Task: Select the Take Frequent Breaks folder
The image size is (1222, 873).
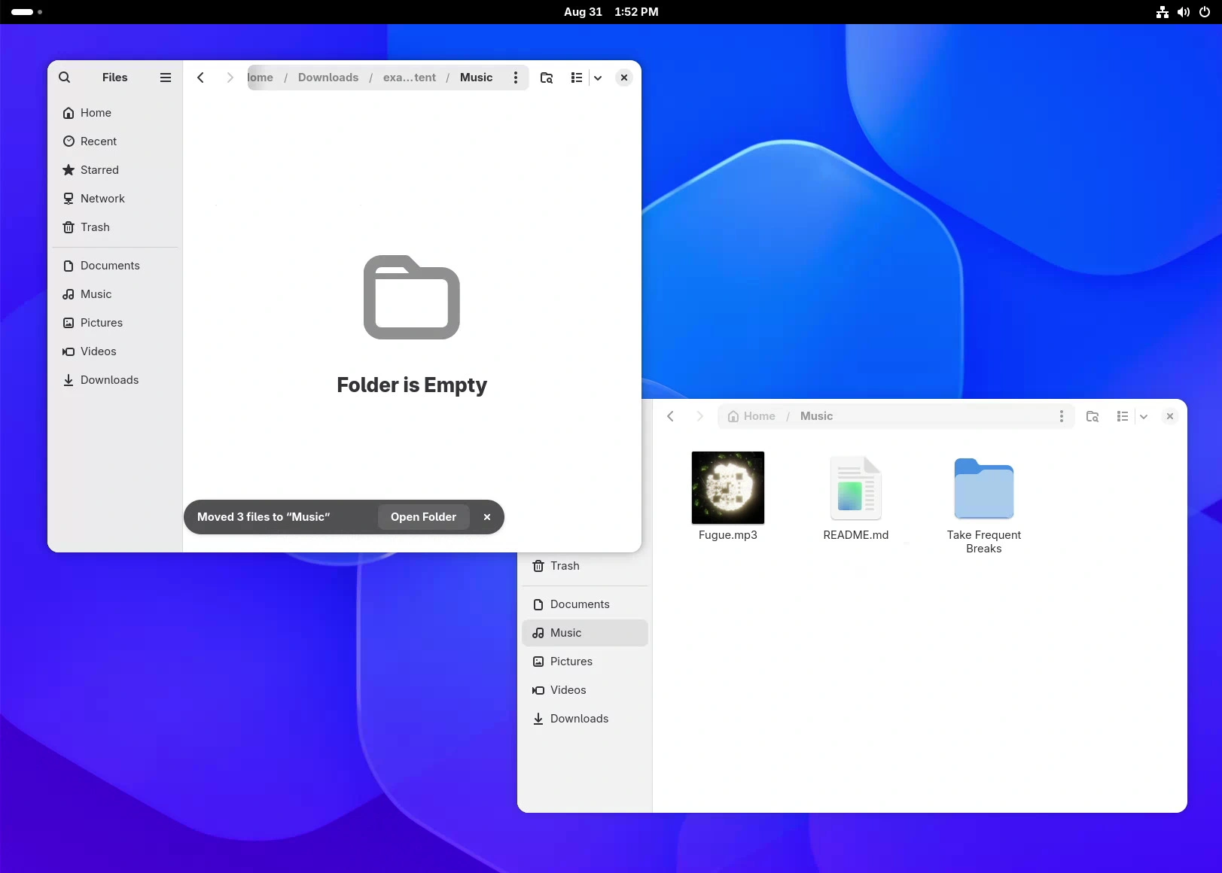Action: click(984, 488)
